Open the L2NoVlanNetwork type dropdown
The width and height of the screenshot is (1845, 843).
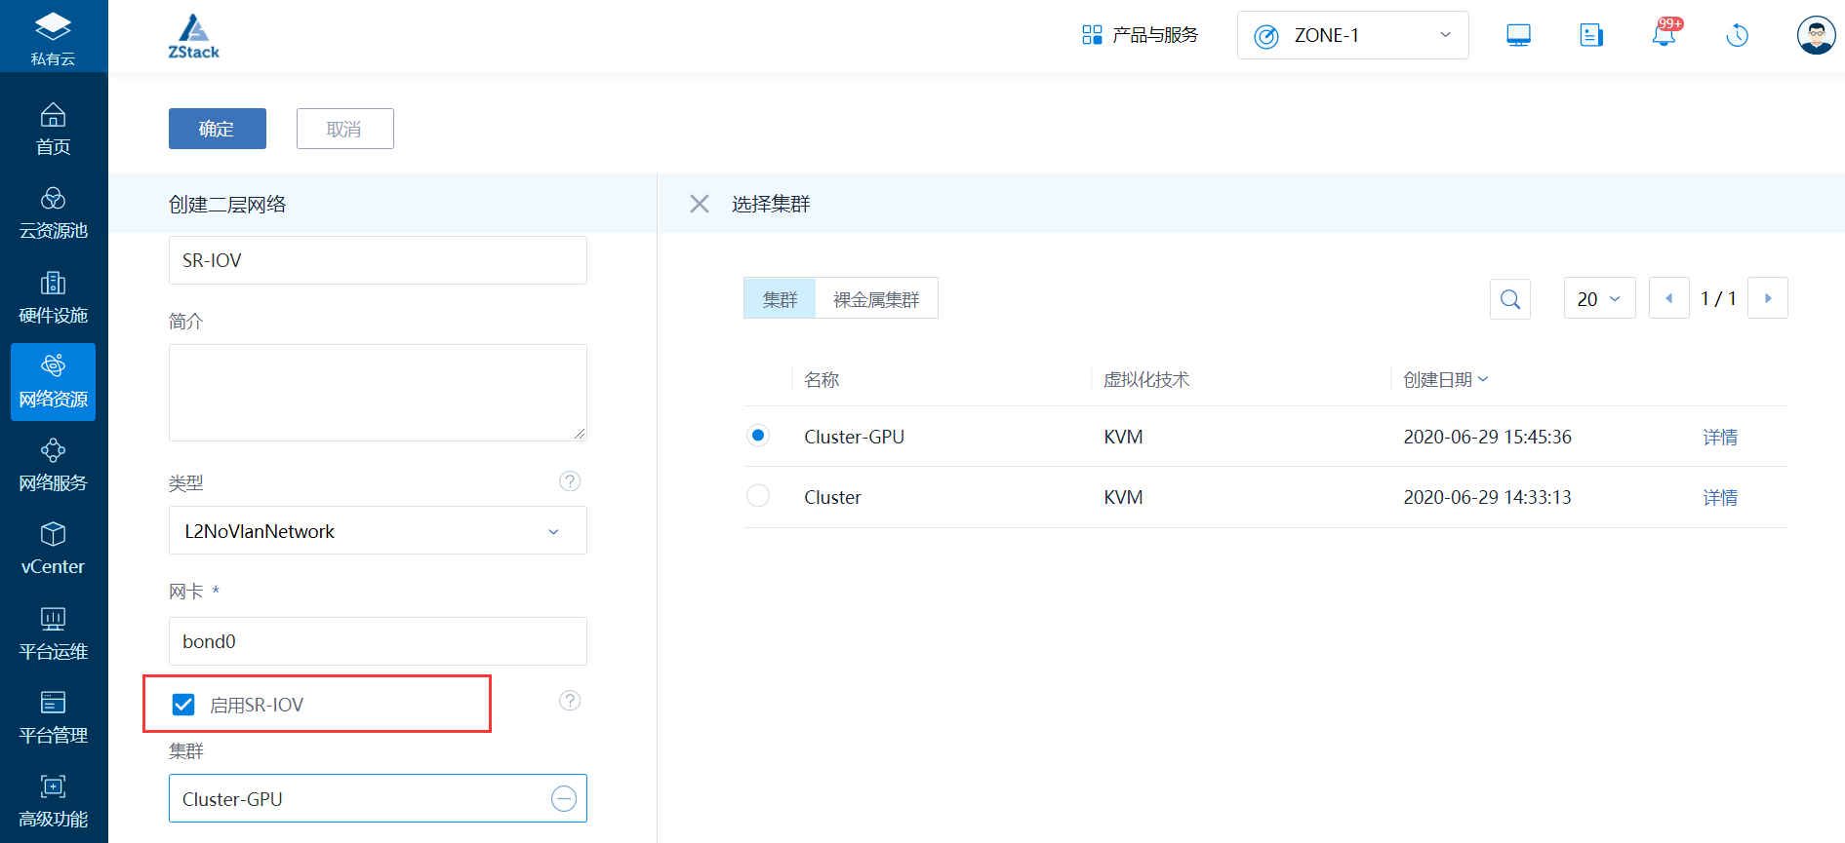coord(377,531)
